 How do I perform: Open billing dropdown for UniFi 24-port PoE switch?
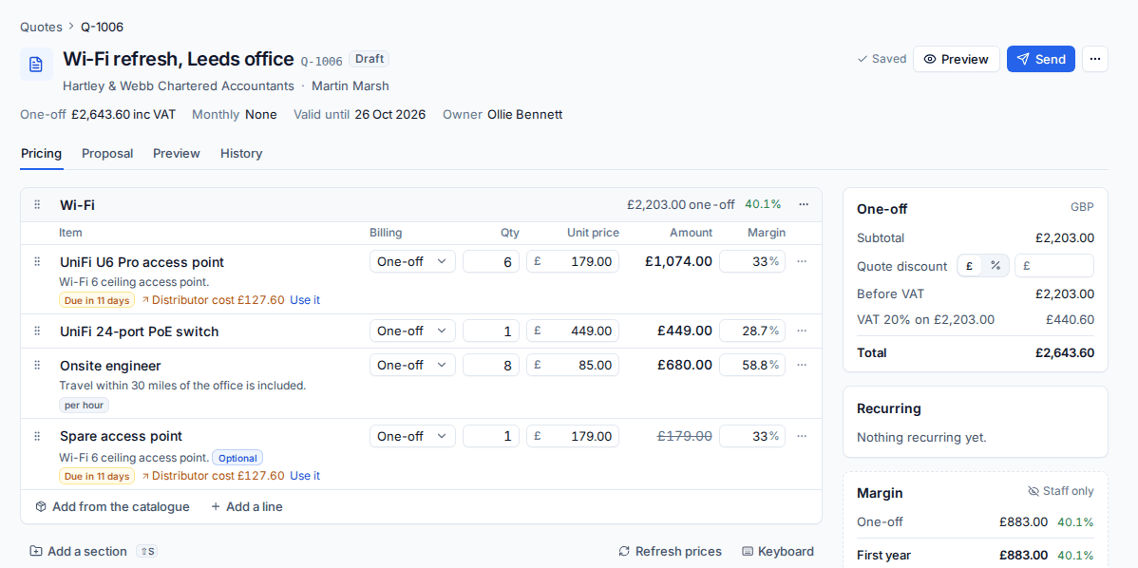(x=412, y=331)
